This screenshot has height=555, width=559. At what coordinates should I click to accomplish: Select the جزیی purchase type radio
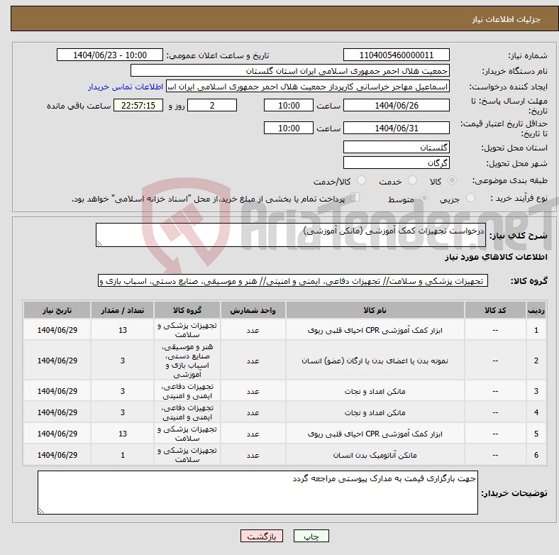[470, 197]
